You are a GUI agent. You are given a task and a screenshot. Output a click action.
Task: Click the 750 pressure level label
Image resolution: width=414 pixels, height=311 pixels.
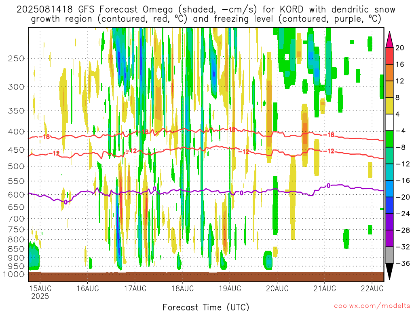point(16,229)
